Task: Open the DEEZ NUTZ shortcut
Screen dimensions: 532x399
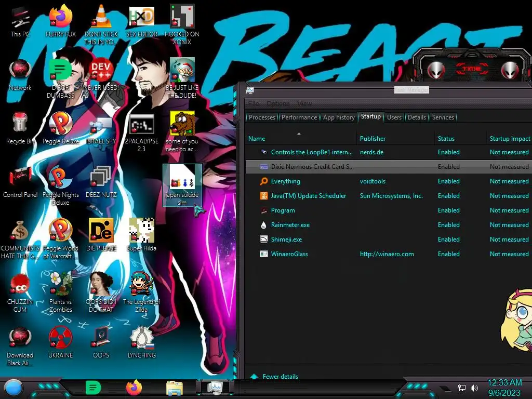Action: [101, 182]
